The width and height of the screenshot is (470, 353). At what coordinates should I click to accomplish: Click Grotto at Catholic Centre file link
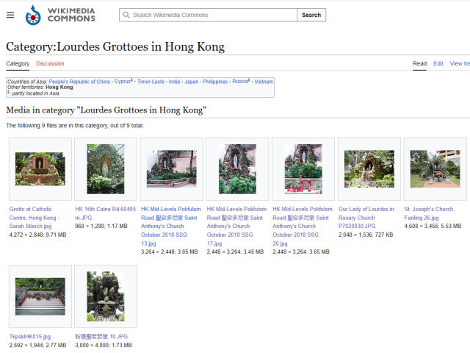point(35,218)
